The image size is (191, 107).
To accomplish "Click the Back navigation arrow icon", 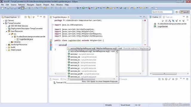I will point(144,8).
